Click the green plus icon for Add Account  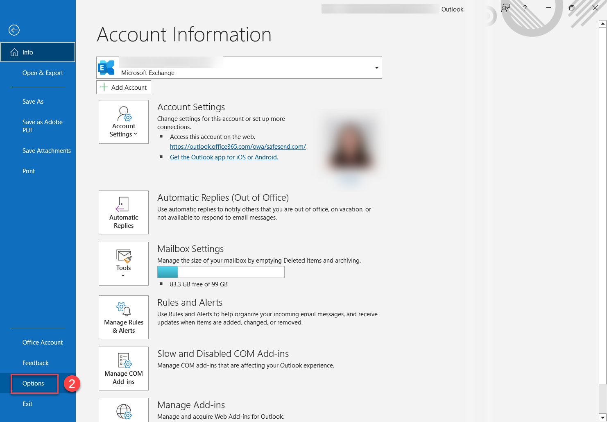pyautogui.click(x=104, y=87)
